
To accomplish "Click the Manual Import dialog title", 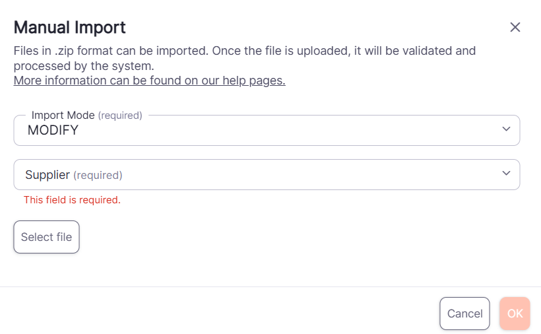I will (69, 27).
